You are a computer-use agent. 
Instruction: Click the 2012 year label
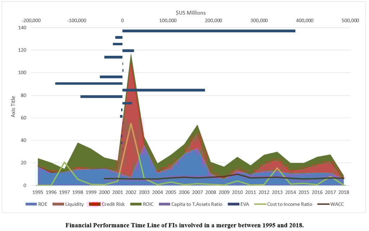[x=264, y=192]
